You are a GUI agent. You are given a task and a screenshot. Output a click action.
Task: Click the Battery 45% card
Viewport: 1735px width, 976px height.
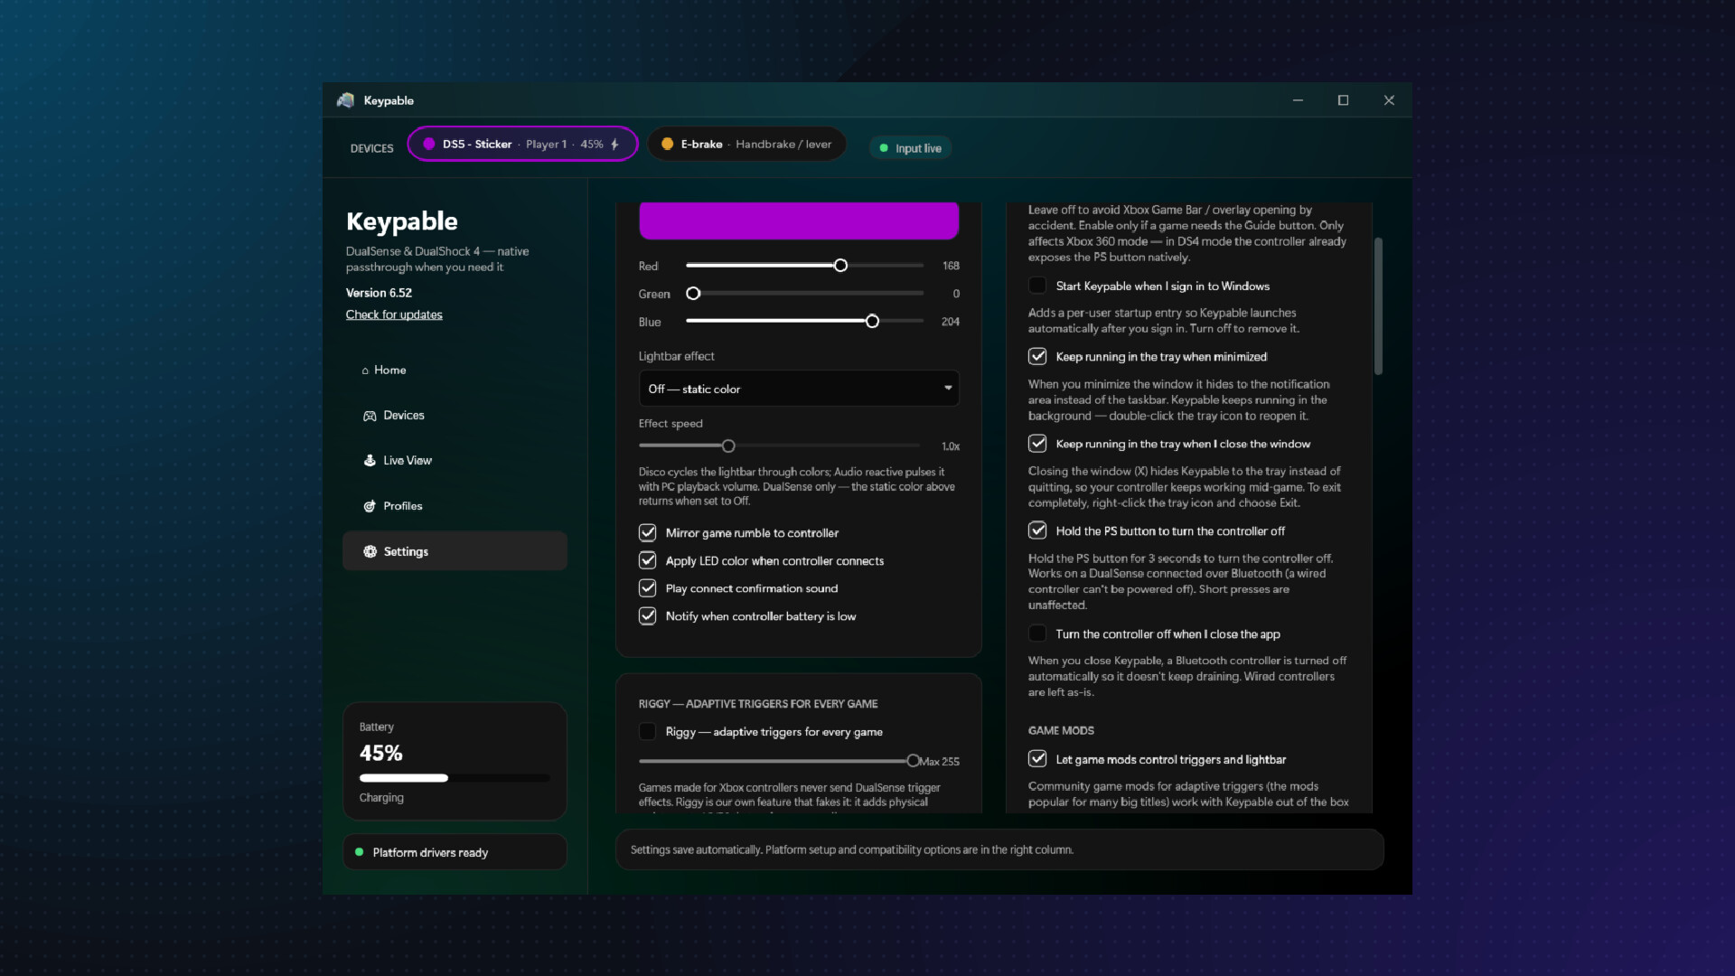[x=455, y=761]
